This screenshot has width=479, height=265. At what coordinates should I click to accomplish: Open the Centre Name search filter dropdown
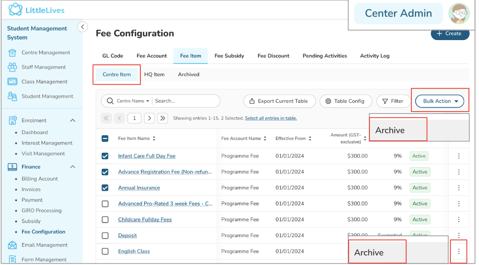(x=133, y=101)
